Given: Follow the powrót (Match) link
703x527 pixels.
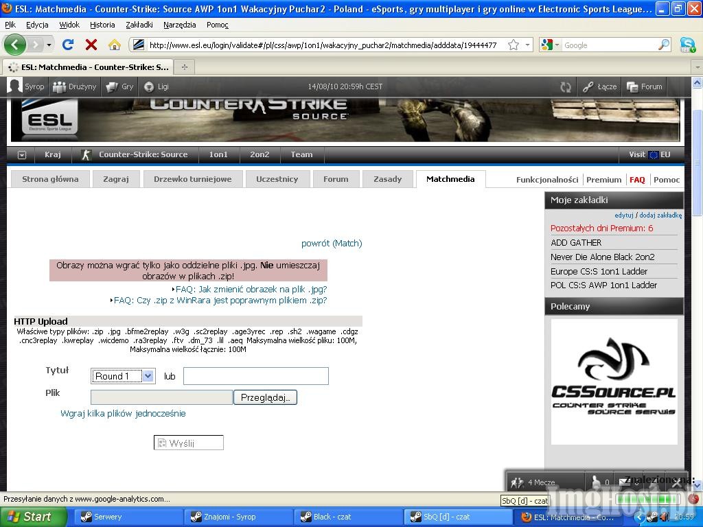Looking at the screenshot, I should (332, 244).
